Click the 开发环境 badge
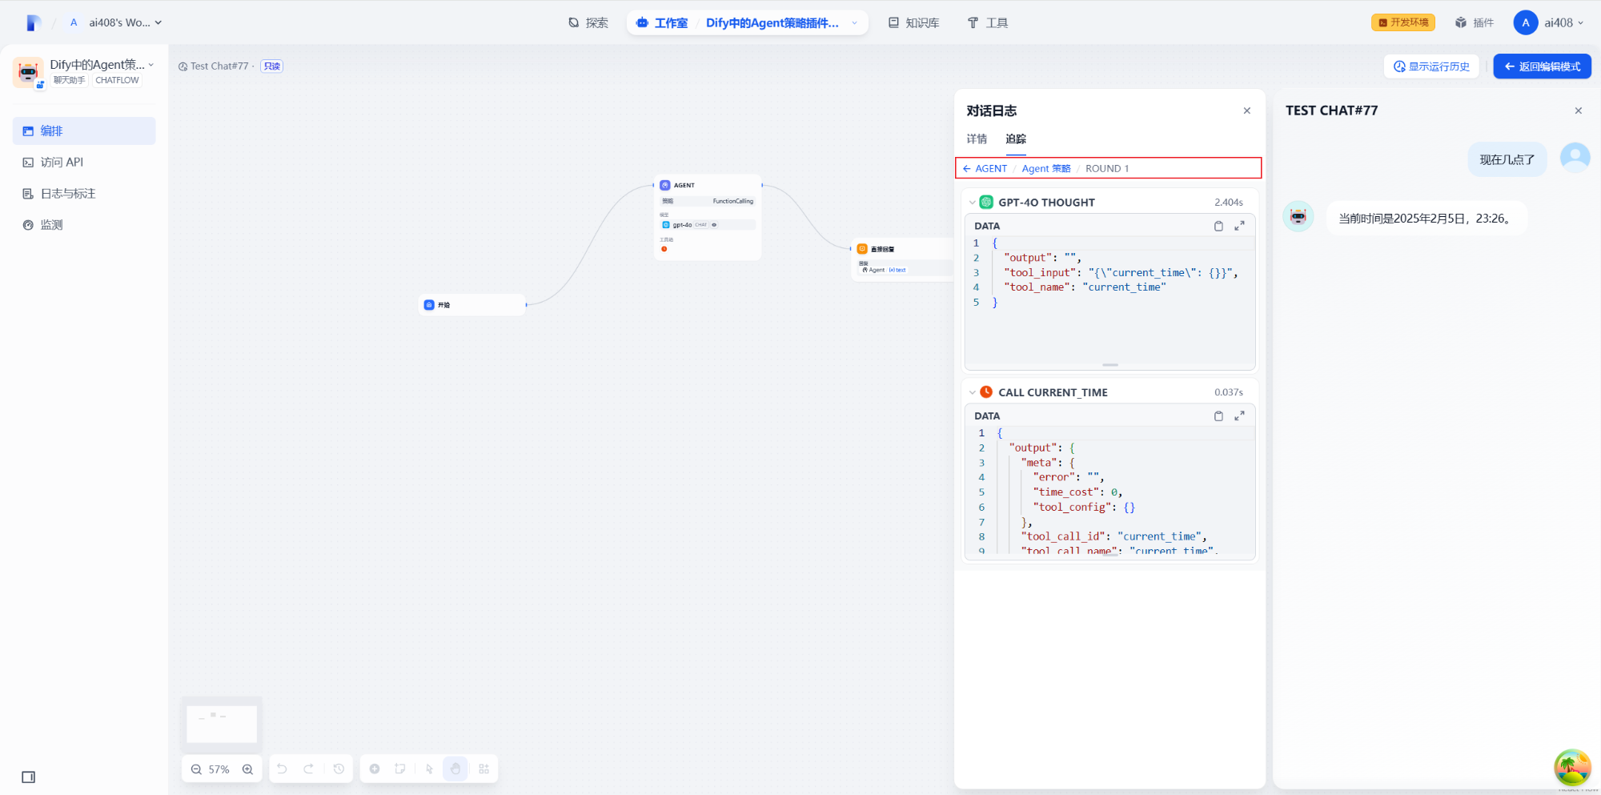Screen dimensions: 1601x795 click(x=1403, y=22)
